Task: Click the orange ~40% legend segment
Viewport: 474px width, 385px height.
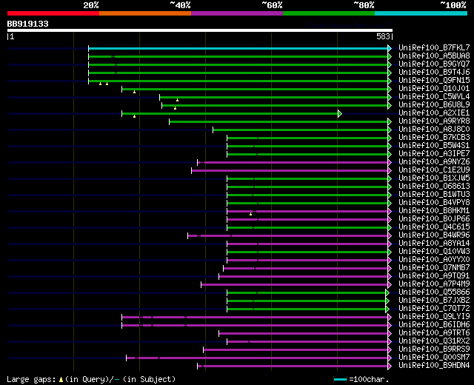Action: [145, 13]
